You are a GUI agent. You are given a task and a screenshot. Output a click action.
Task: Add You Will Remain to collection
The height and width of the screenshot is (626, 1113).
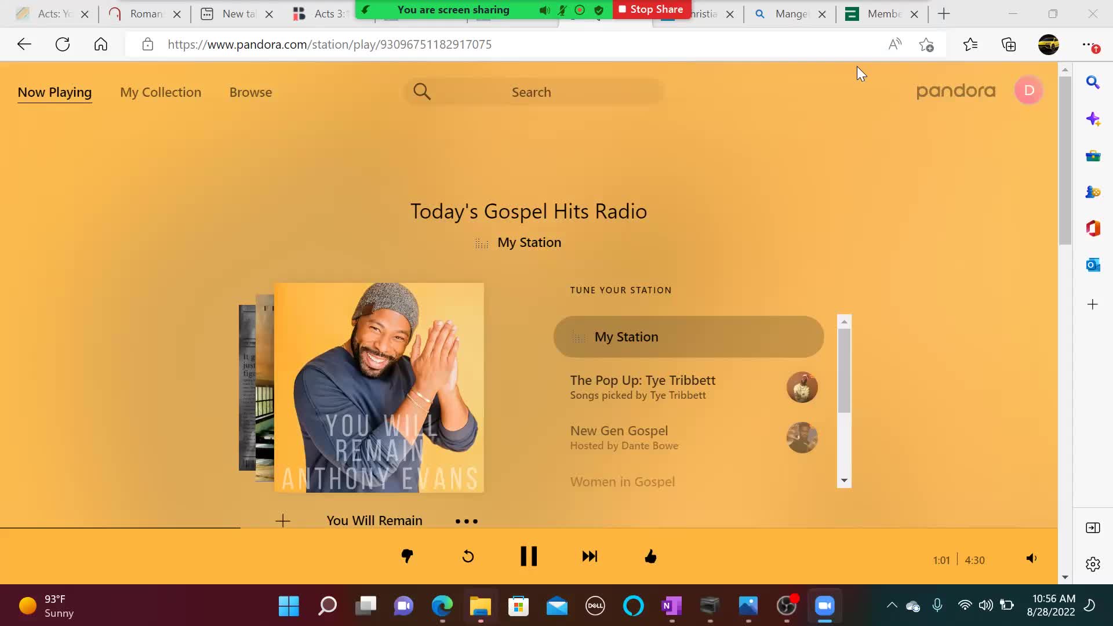click(x=283, y=521)
